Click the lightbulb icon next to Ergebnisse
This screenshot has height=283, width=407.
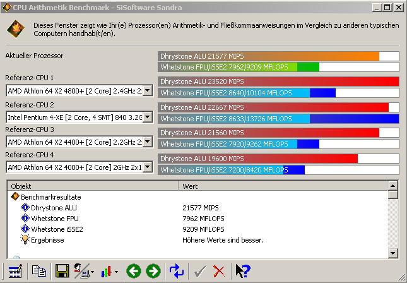25,239
